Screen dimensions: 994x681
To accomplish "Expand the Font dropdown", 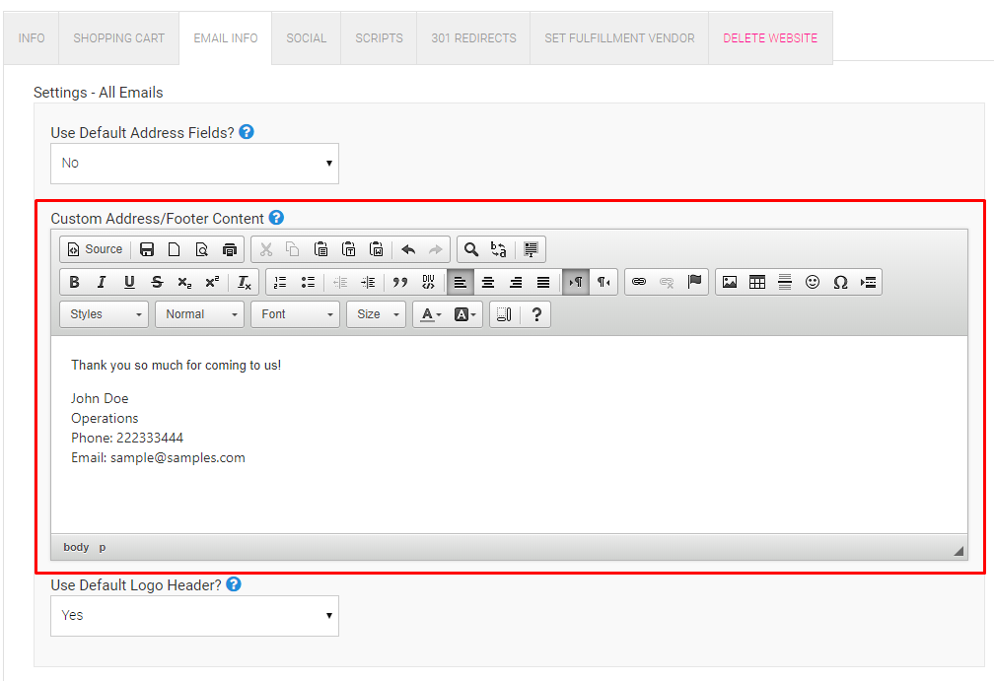I will 295,314.
